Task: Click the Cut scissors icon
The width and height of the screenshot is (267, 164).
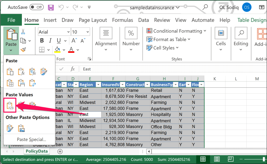Action: click(x=23, y=32)
